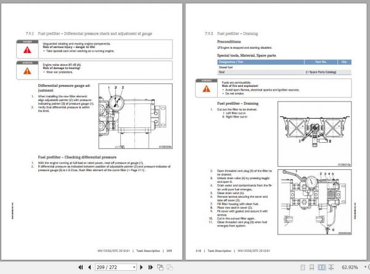Go to the previous page
Image resolution: width=370 pixels, height=274 pixels.
[89, 267]
